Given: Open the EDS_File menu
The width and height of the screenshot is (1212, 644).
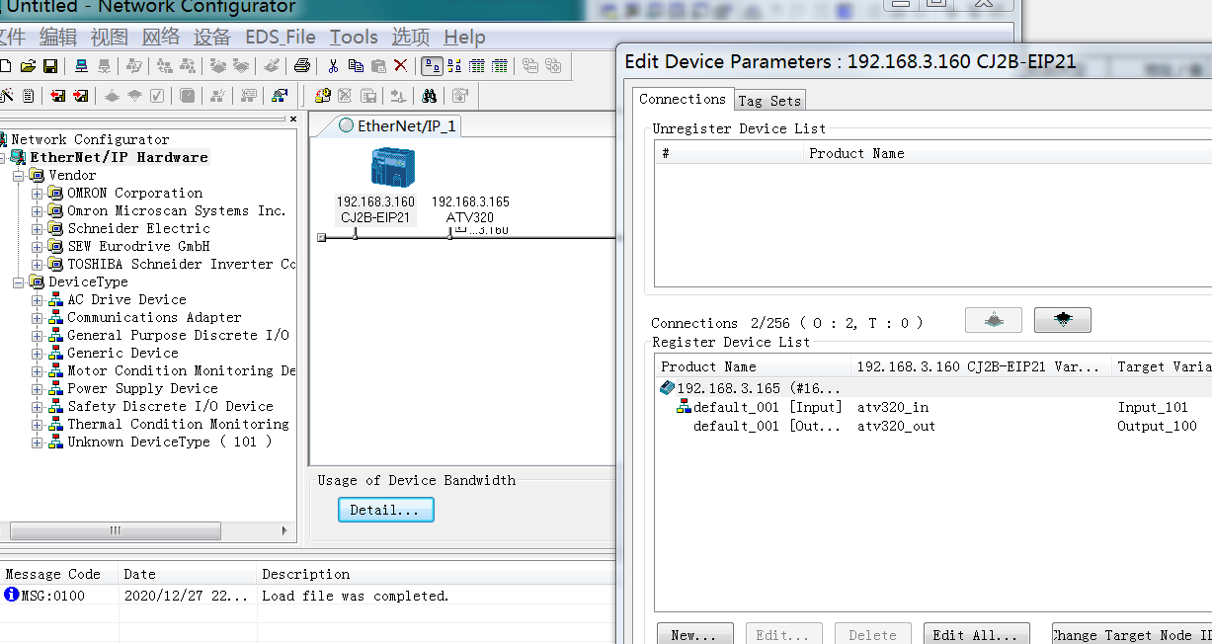Looking at the screenshot, I should pyautogui.click(x=281, y=38).
